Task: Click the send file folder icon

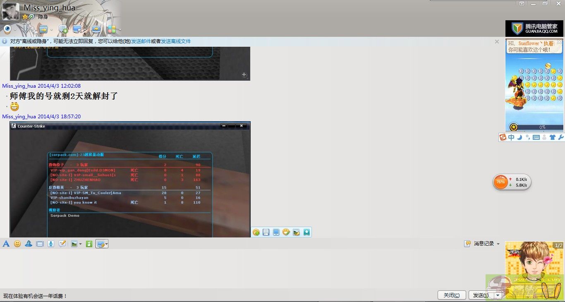Action: [x=43, y=29]
